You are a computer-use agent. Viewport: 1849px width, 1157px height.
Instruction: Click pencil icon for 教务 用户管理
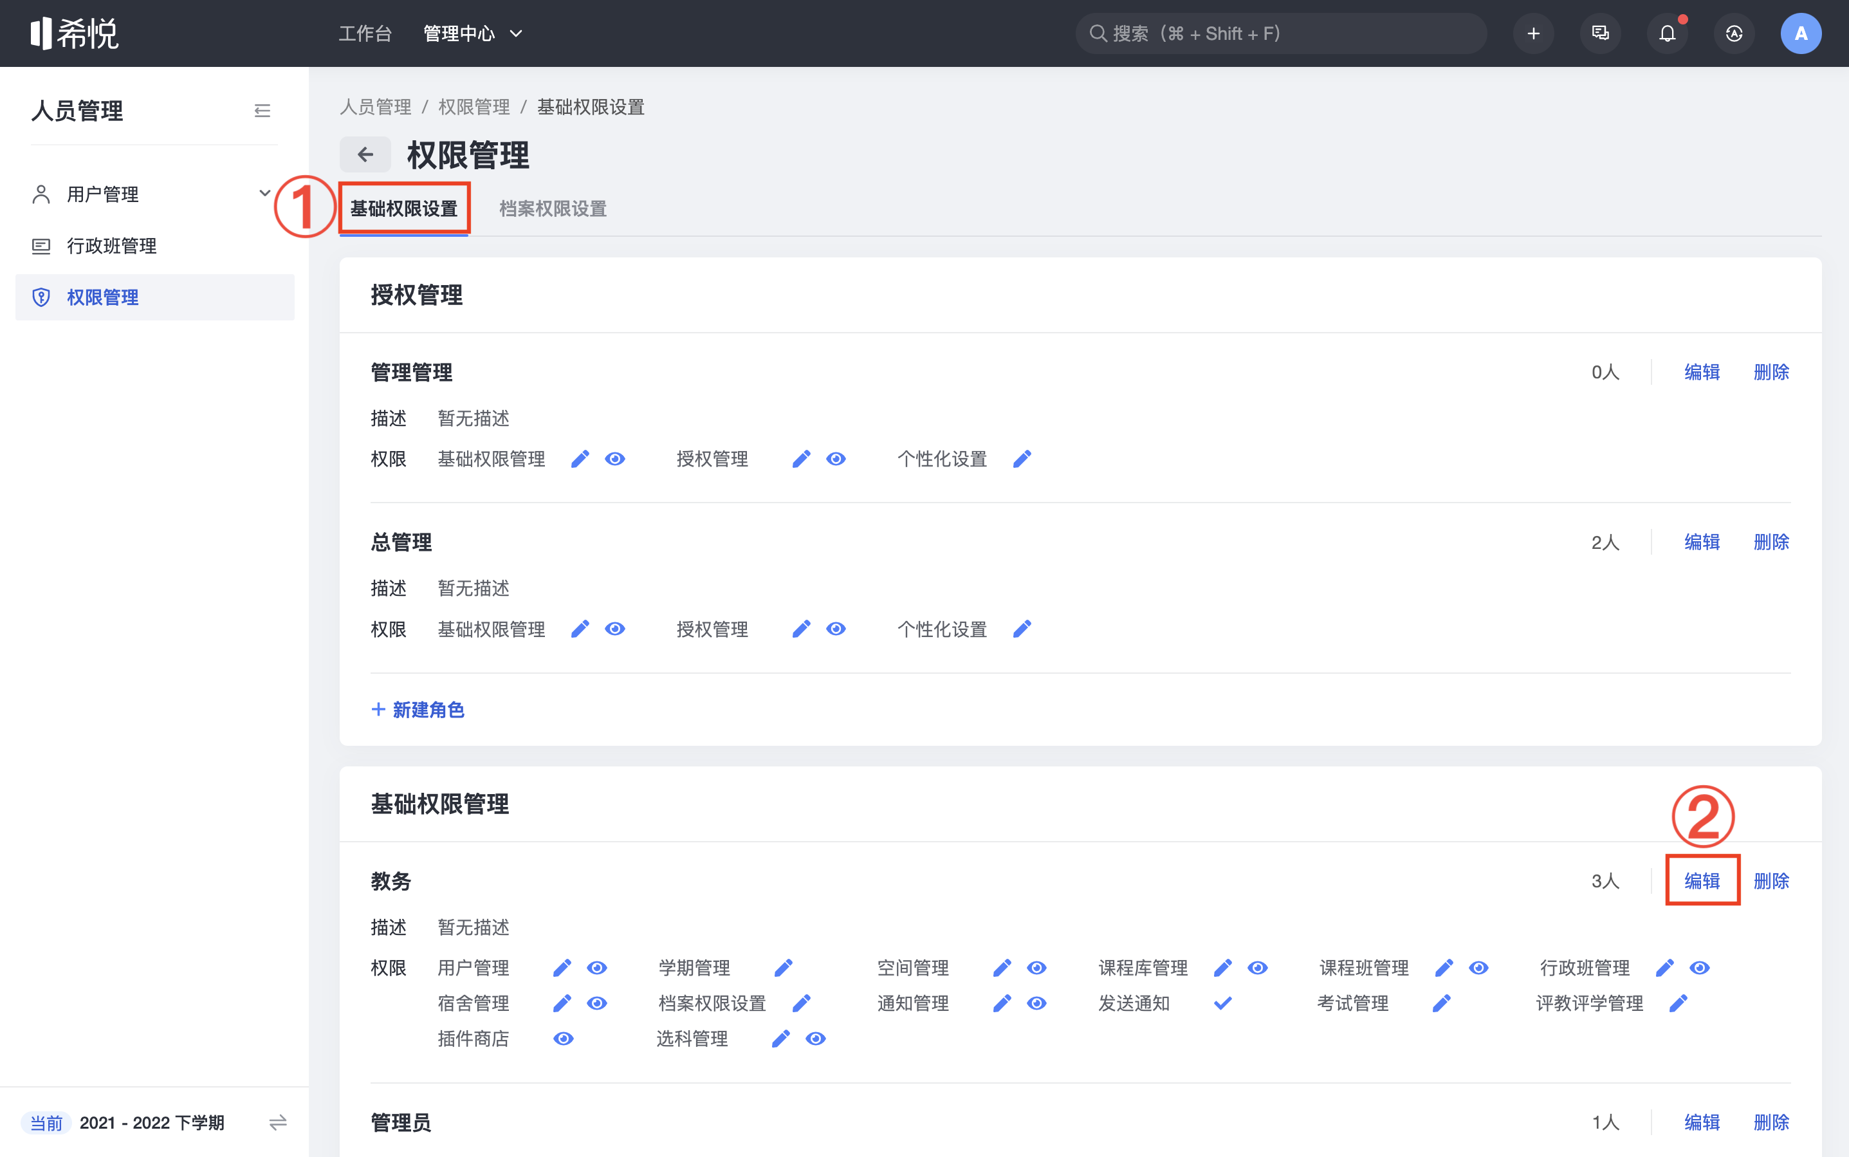click(562, 967)
